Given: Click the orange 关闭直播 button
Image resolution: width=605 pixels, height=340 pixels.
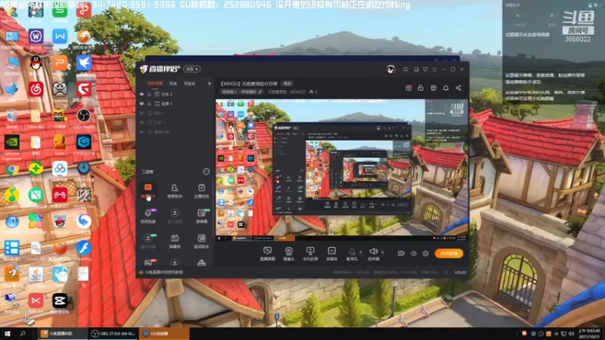Looking at the screenshot, I should (x=448, y=253).
